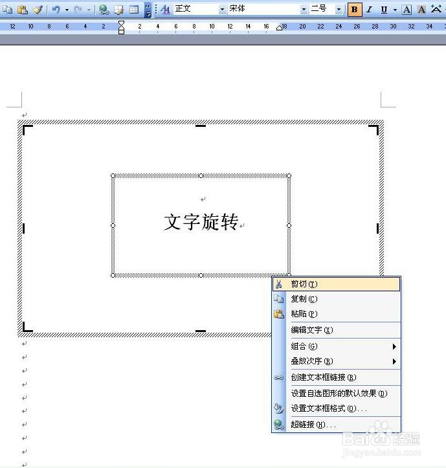
Task: Click the drawing canvas top-middle edge handle
Action: point(201,126)
